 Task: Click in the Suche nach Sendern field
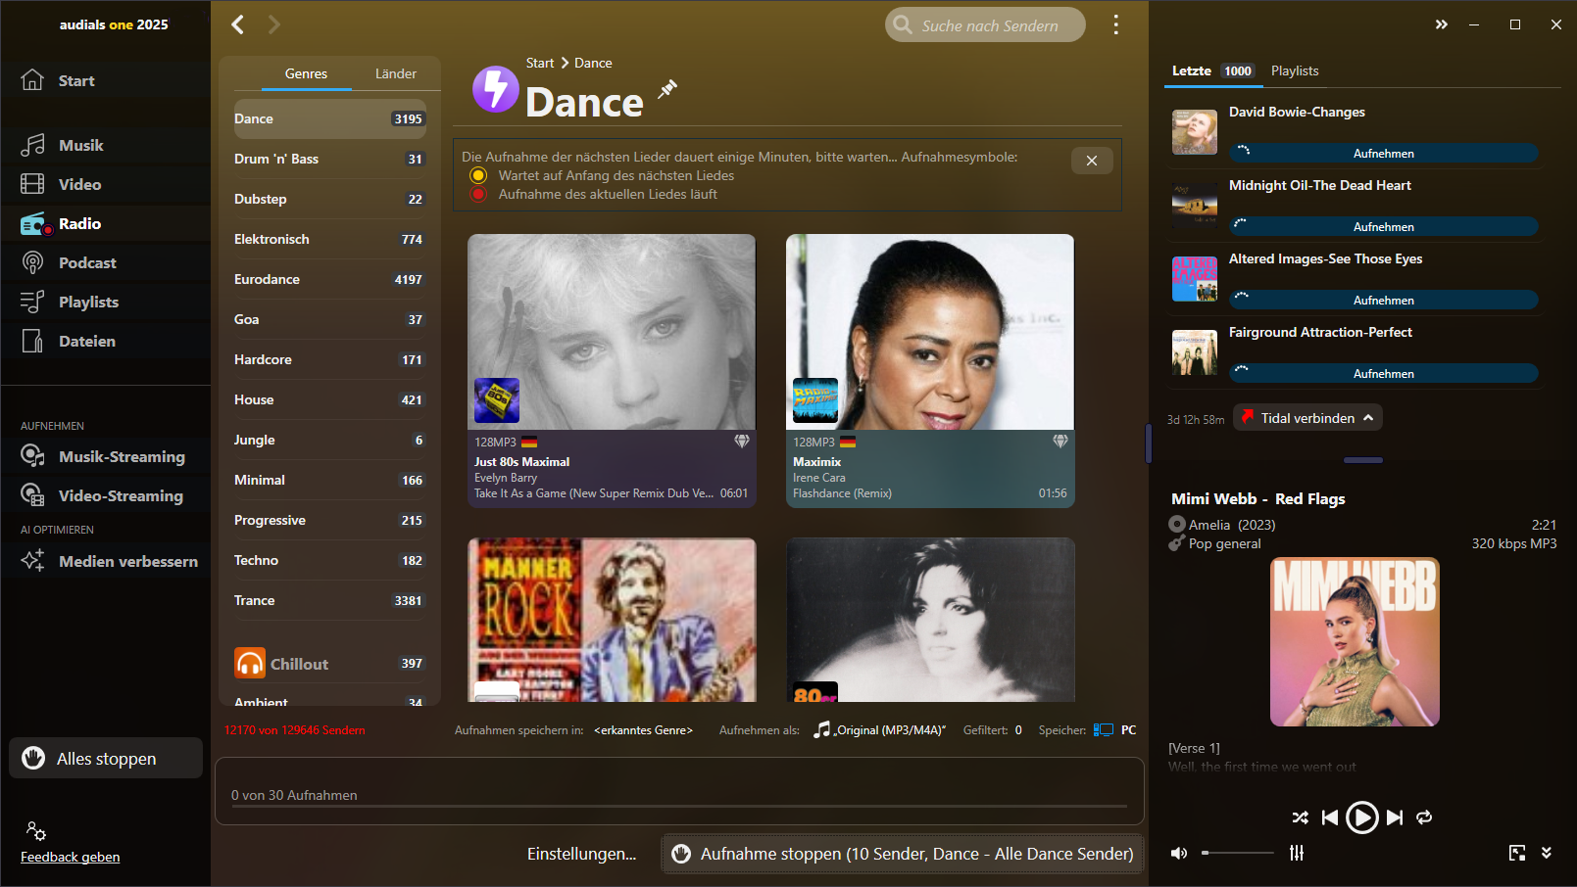(x=986, y=24)
